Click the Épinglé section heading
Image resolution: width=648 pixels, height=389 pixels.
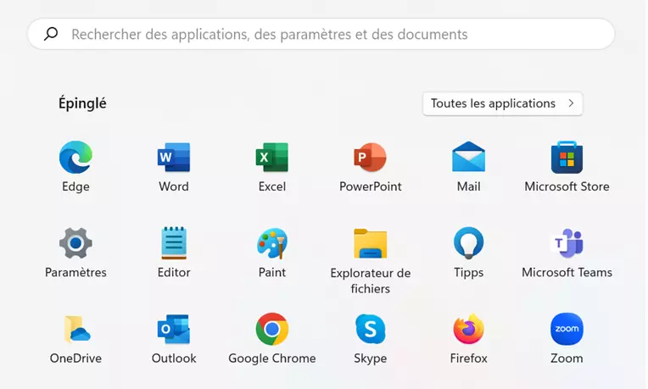[x=82, y=103]
